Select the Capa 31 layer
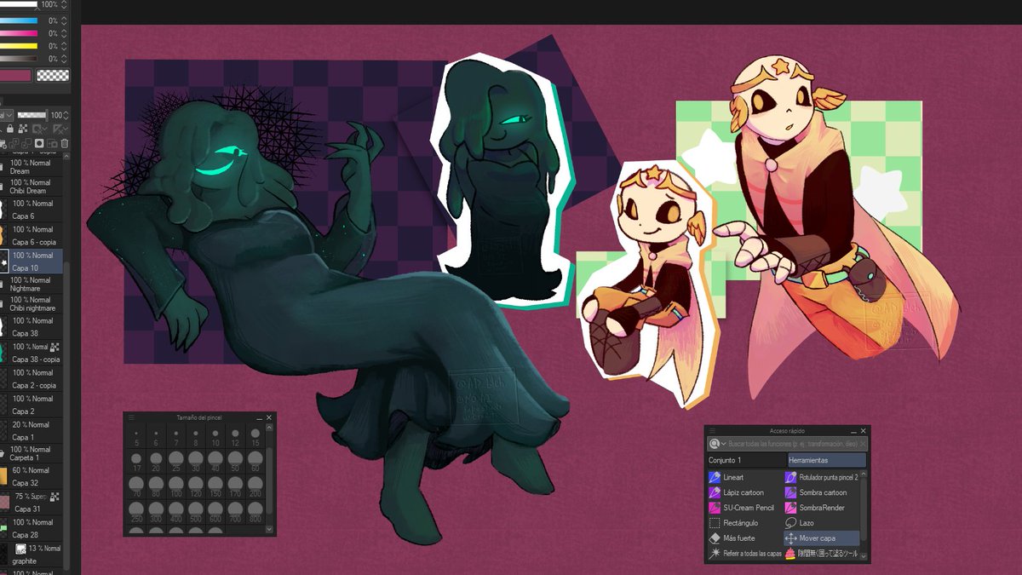This screenshot has height=575, width=1022. (x=32, y=503)
